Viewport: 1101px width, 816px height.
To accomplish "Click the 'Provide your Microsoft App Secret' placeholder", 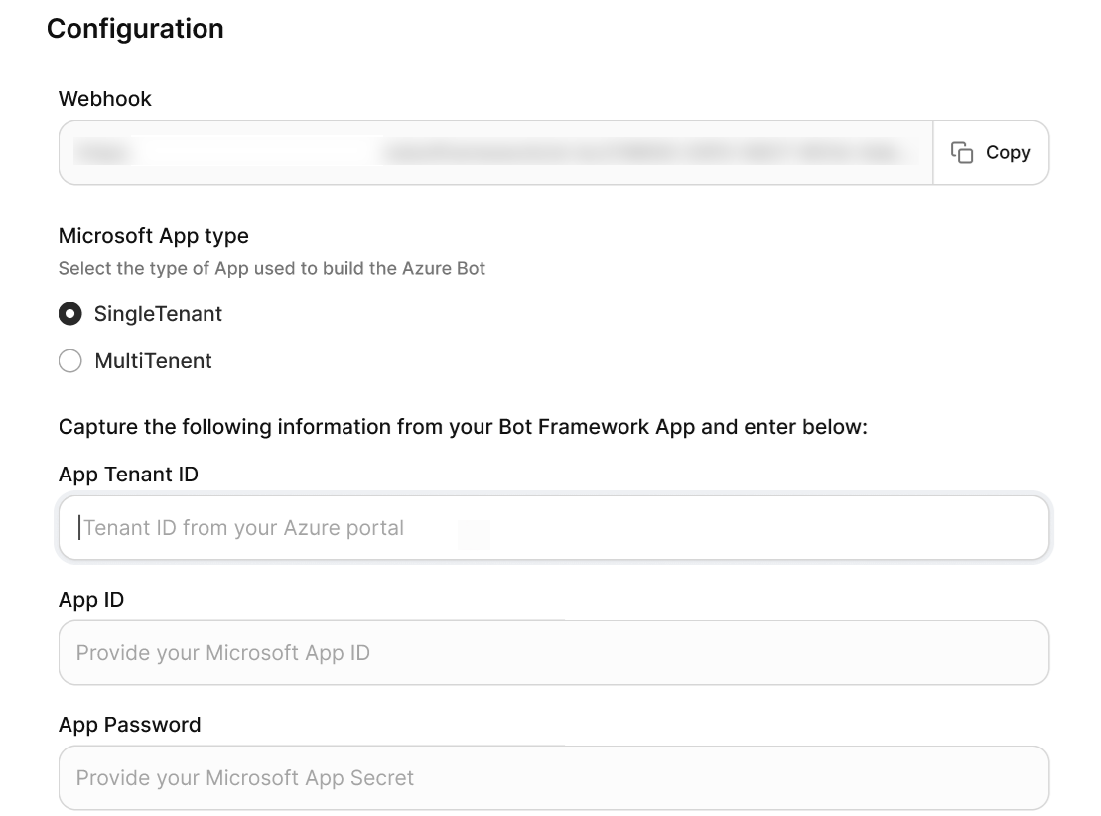I will coord(245,778).
